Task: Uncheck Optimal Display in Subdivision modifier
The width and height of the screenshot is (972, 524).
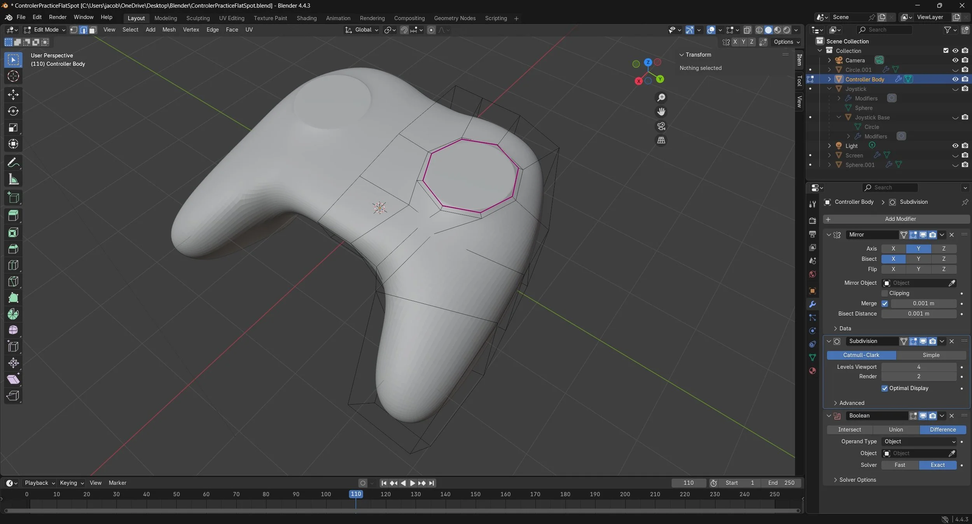Action: [885, 388]
